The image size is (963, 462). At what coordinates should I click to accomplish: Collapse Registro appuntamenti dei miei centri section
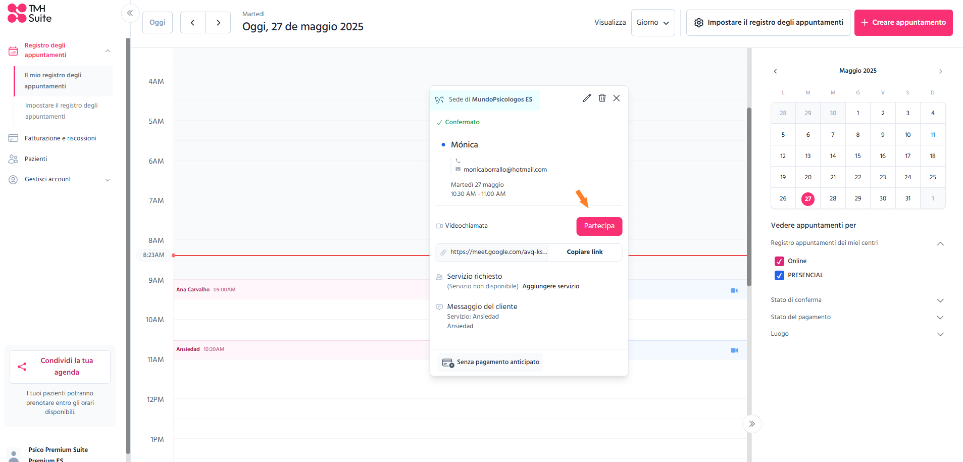[x=940, y=243]
